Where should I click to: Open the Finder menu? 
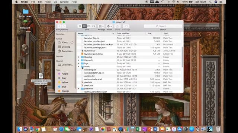(25, 2)
